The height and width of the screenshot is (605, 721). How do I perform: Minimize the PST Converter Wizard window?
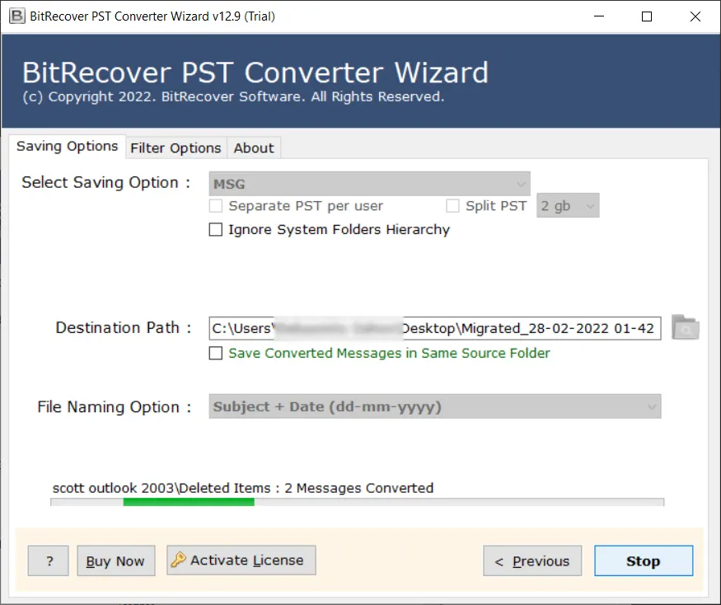coord(599,16)
